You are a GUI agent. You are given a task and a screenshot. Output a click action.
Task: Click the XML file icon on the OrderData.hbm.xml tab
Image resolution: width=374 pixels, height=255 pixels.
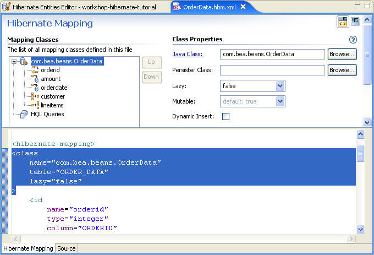pos(177,7)
